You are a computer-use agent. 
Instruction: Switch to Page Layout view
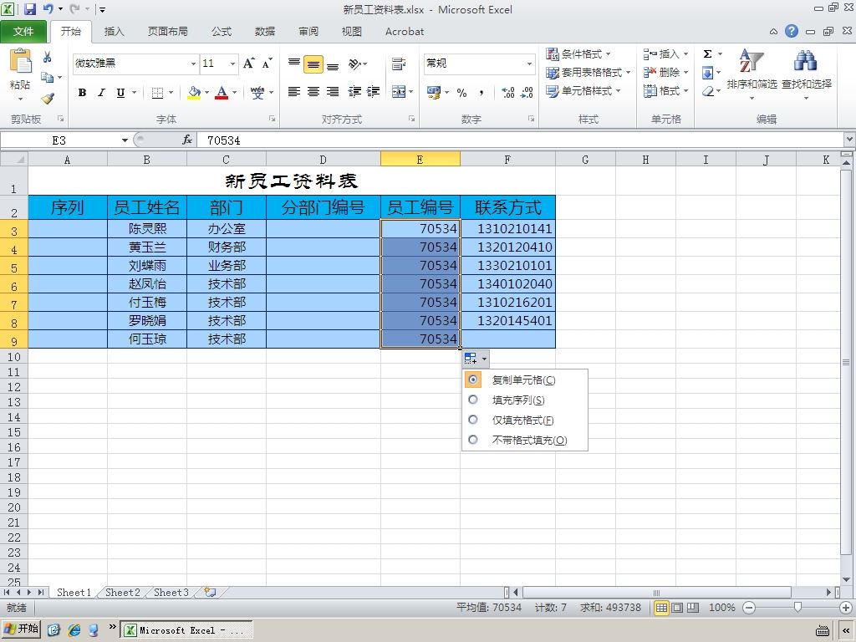677,608
